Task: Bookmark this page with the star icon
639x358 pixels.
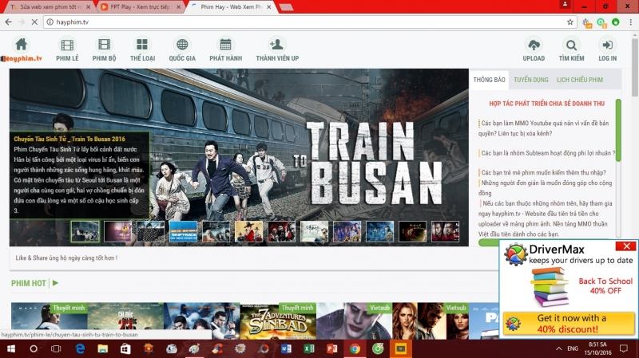Action: point(570,22)
